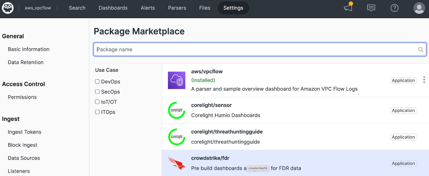Click the green (Installed) status text

[203, 80]
